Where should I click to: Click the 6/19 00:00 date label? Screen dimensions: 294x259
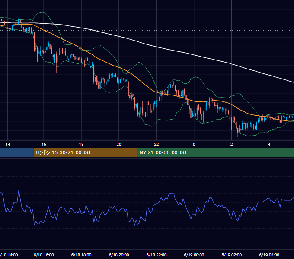194,255
